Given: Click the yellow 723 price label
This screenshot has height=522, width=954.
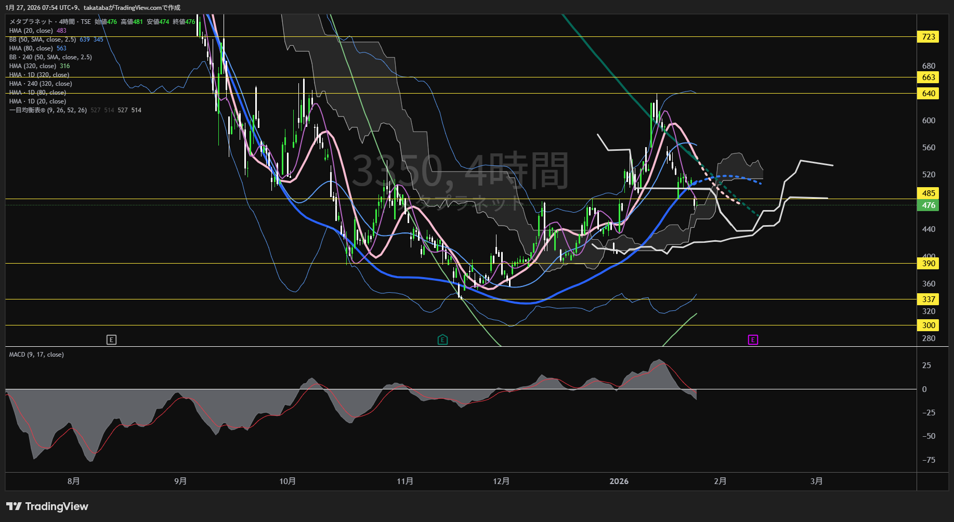Looking at the screenshot, I should (x=928, y=37).
